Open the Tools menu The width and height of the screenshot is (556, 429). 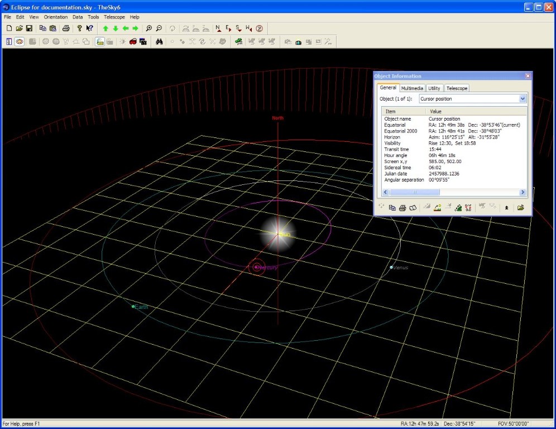click(x=93, y=17)
